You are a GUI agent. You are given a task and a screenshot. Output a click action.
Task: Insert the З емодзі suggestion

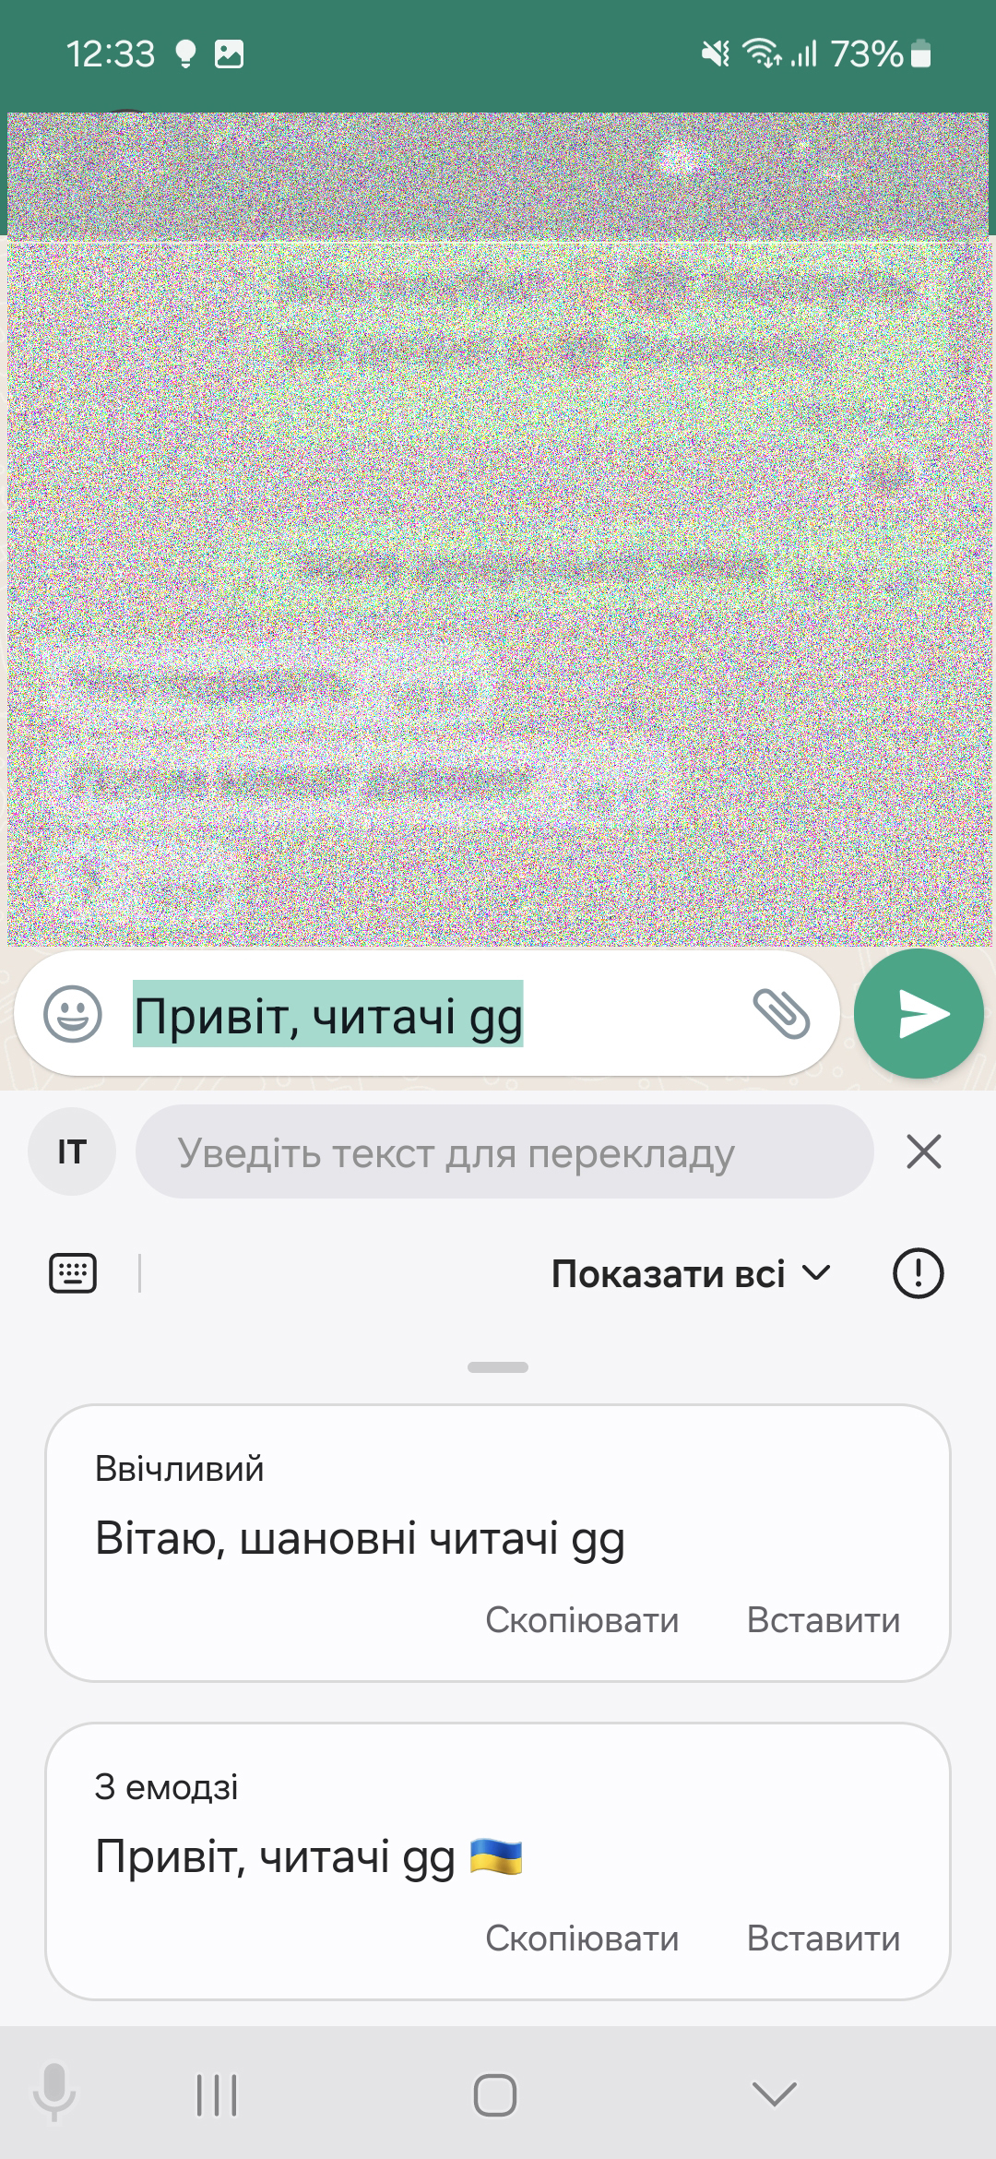coord(824,1938)
